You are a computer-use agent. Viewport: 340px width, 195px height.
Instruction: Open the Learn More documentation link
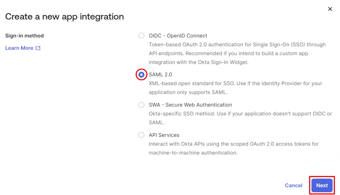pyautogui.click(x=19, y=48)
